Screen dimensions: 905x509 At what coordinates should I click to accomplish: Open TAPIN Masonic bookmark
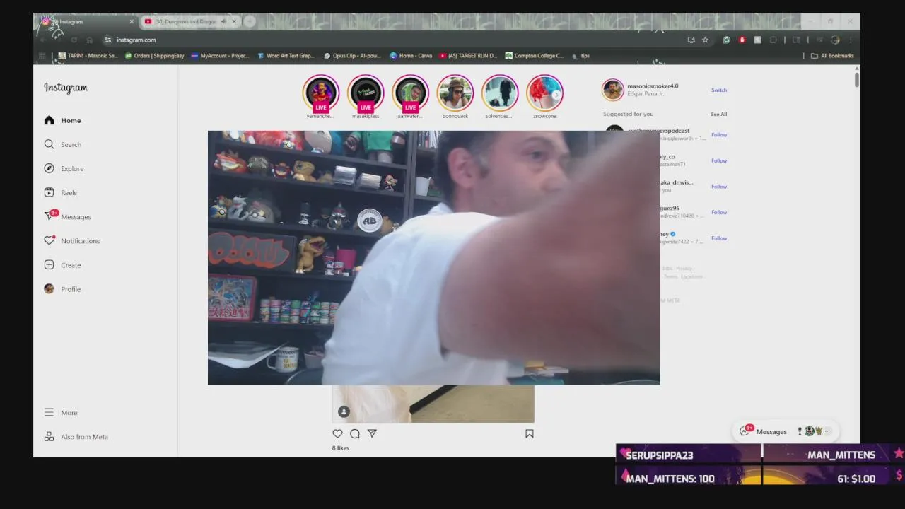coord(88,56)
